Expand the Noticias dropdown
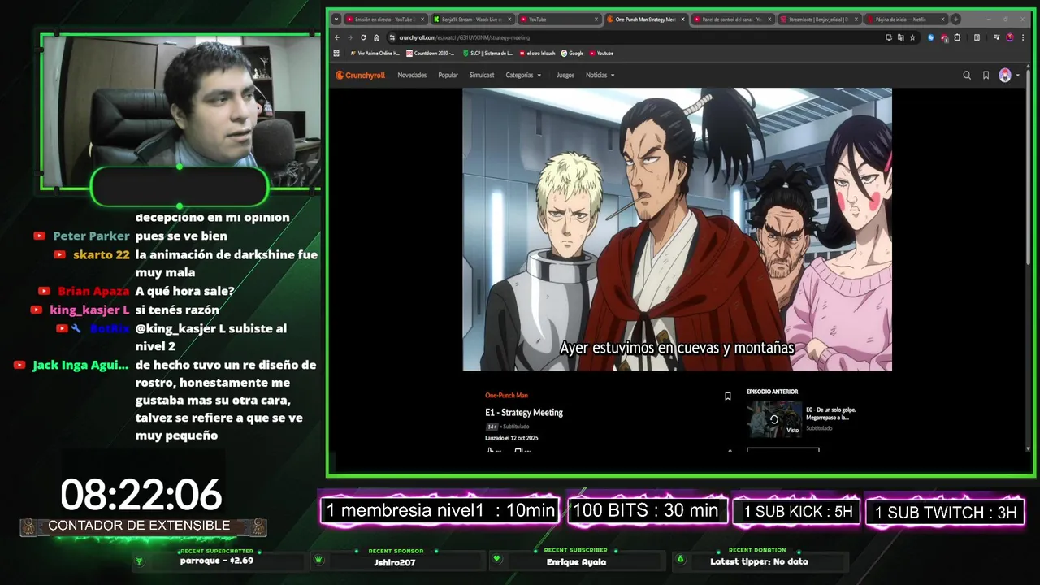The height and width of the screenshot is (585, 1040). click(600, 76)
